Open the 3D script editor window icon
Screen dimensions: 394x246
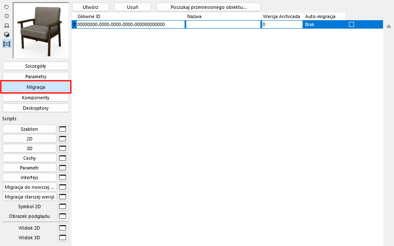(62, 148)
